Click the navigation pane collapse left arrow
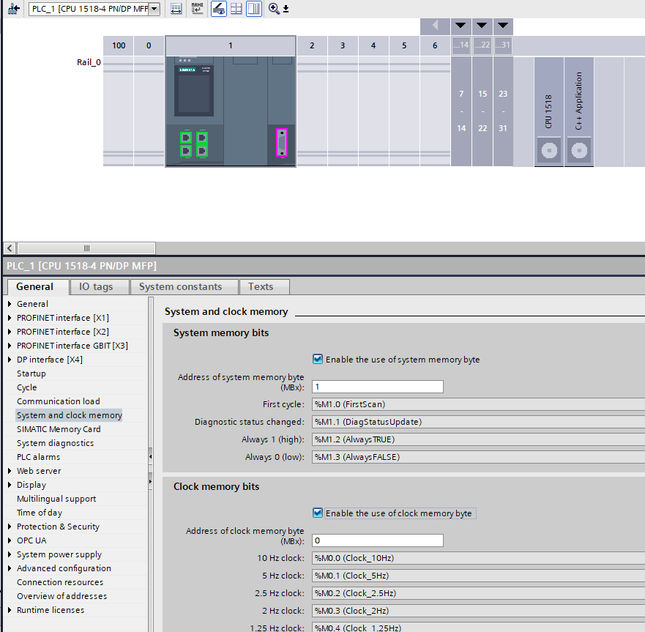The image size is (645, 632). tap(151, 457)
